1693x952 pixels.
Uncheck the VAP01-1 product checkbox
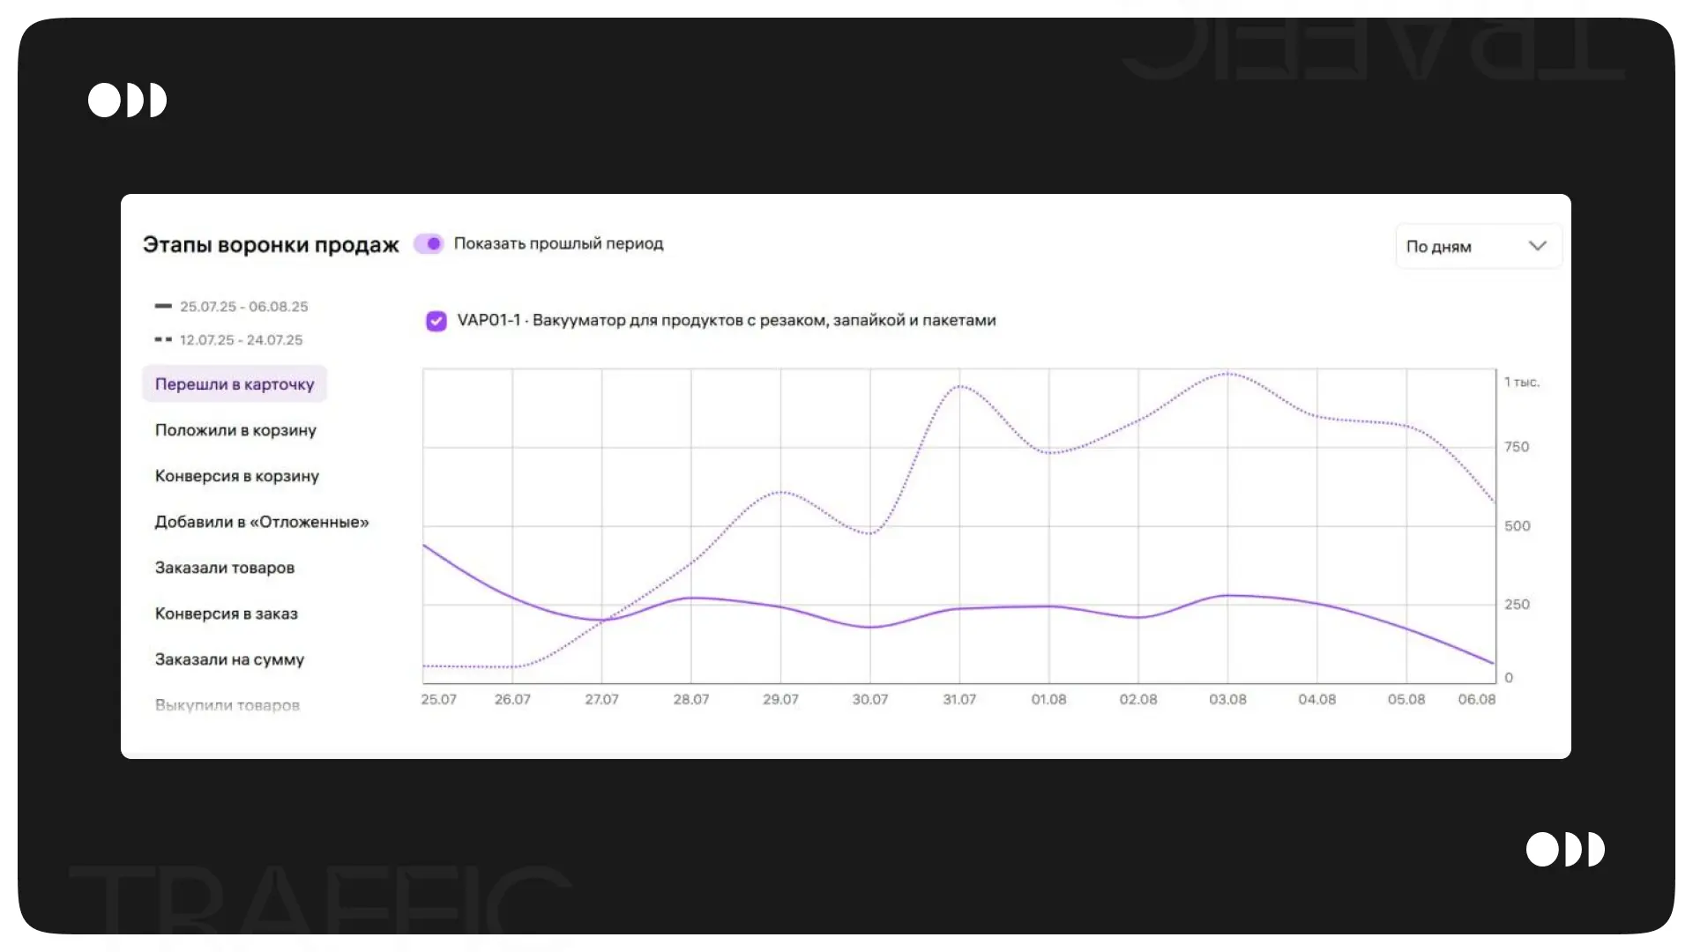coord(436,321)
